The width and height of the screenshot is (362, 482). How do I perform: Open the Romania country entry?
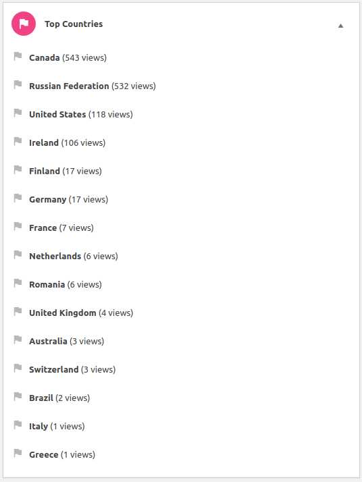pos(66,285)
